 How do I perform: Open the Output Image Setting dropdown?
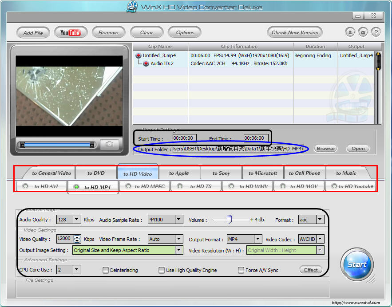pyautogui.click(x=178, y=250)
